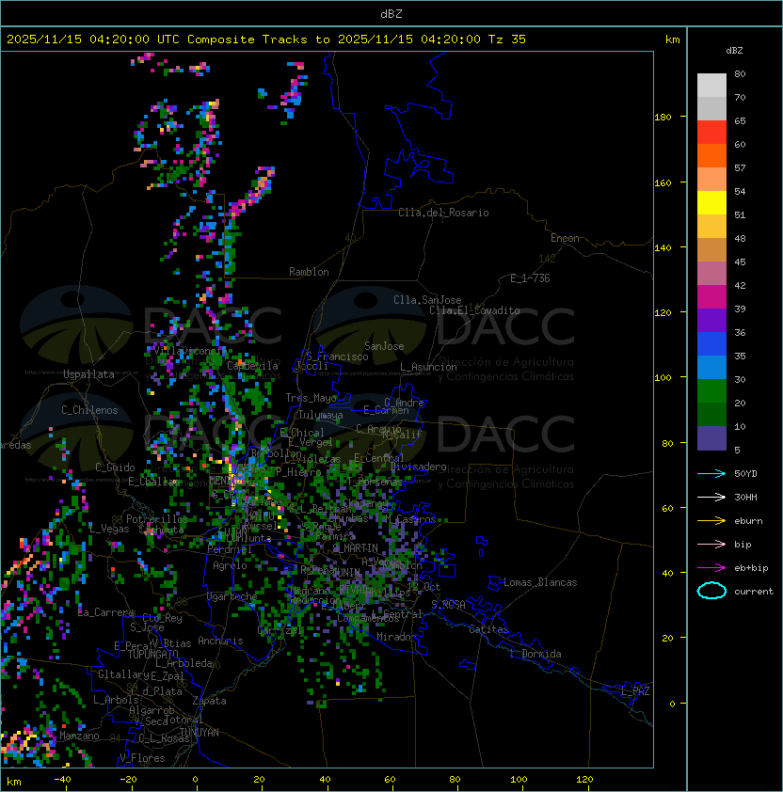Screen dimensions: 783x792
Task: Click the 'Anchoris' map label
Action: pyautogui.click(x=220, y=641)
